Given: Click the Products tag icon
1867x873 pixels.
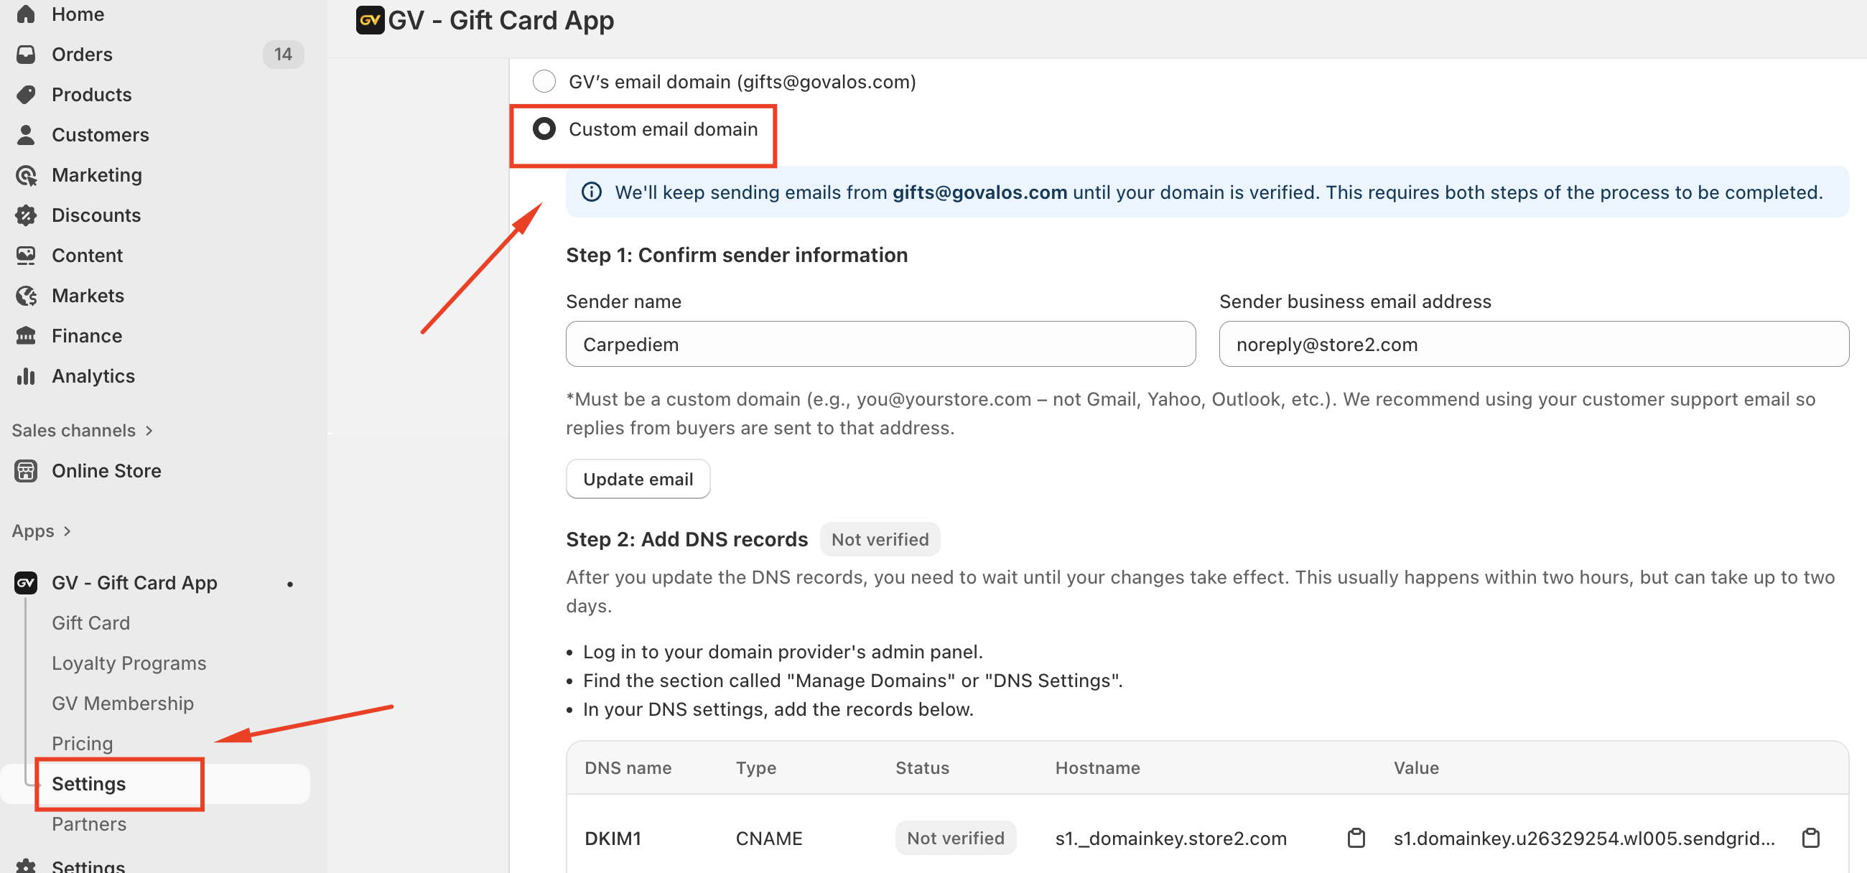Looking at the screenshot, I should tap(26, 94).
